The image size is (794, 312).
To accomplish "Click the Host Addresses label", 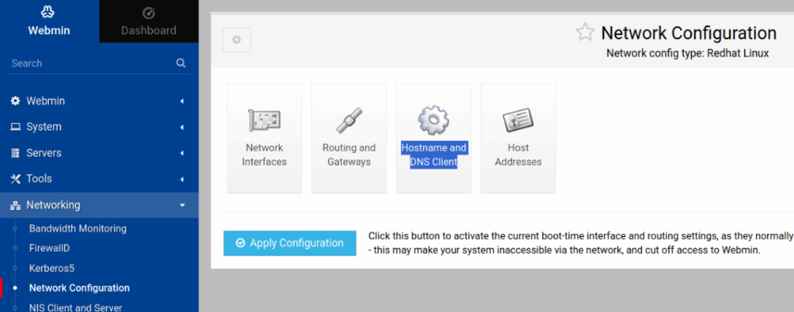I will (518, 155).
